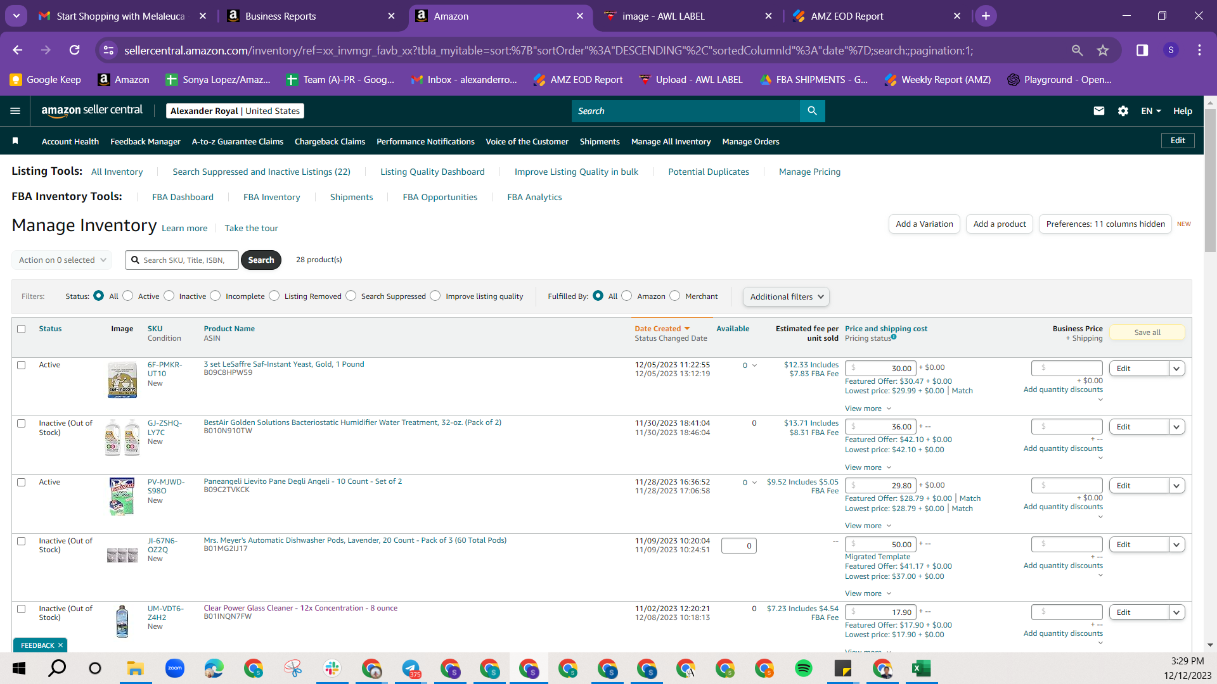Open Performance Notifications menu item
Image resolution: width=1217 pixels, height=684 pixels.
pos(425,141)
